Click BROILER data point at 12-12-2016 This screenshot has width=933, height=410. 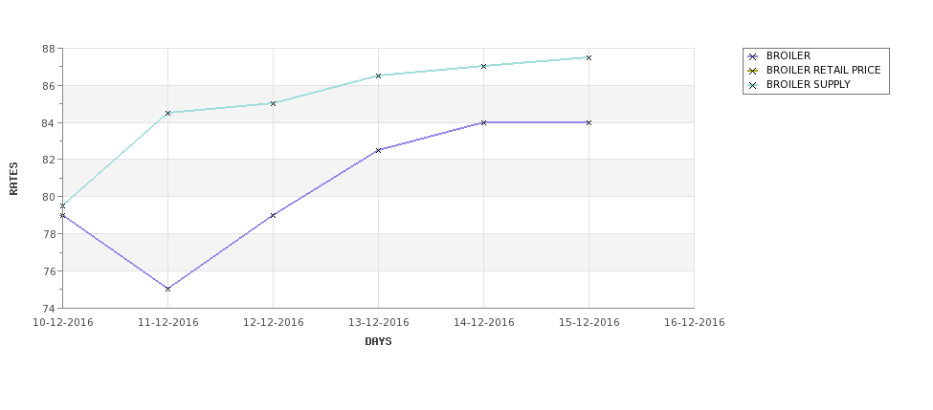coord(273,215)
